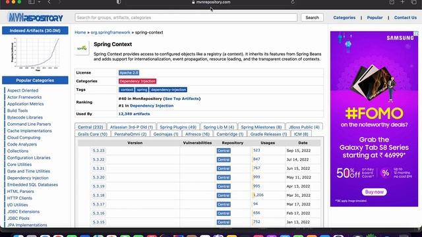Select the Spring Lib M (4) tab
Screen dimensions: 422x237
(218, 127)
